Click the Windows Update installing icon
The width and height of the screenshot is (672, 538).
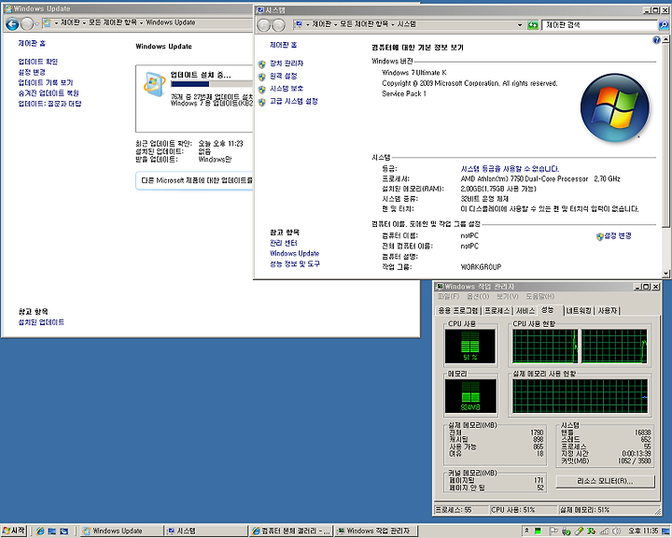[154, 84]
